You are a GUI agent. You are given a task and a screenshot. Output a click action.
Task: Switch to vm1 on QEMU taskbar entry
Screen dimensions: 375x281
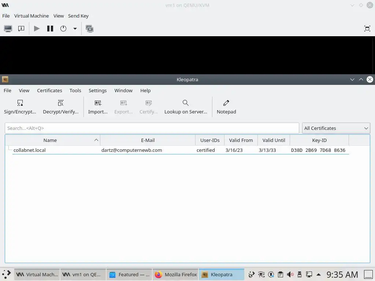tap(83, 274)
